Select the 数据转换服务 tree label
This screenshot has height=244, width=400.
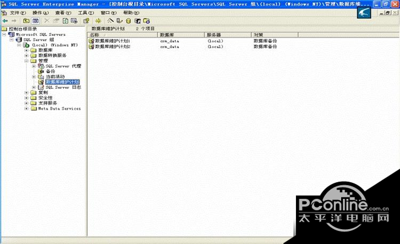53,55
